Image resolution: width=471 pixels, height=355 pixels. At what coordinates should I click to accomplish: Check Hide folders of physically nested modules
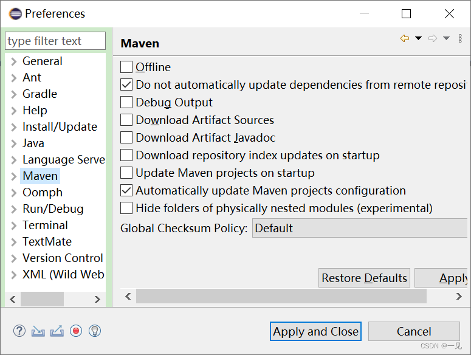pyautogui.click(x=126, y=208)
